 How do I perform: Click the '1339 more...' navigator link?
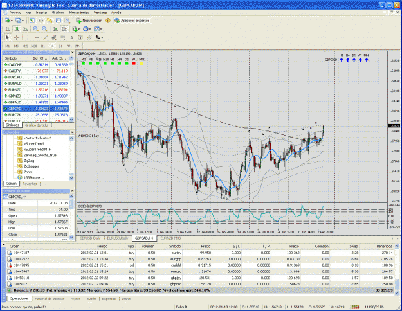click(x=33, y=177)
